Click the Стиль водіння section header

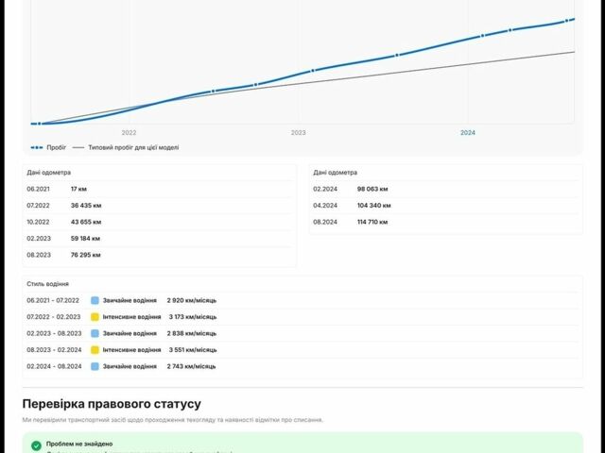coord(48,284)
